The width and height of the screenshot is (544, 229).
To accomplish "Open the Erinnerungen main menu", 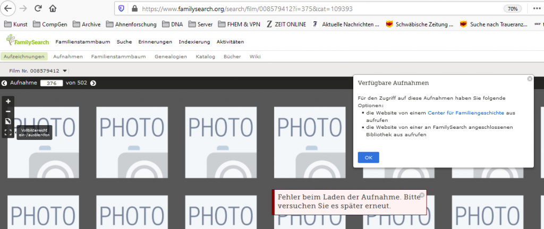I will pos(155,42).
